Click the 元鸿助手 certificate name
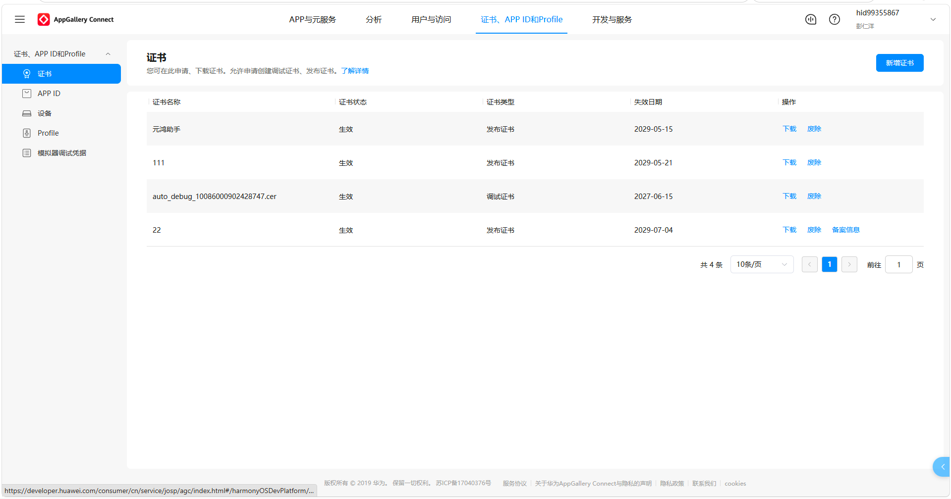The height and width of the screenshot is (499, 951). [167, 129]
